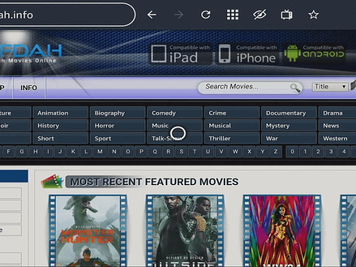Click the Android compatibility badge
The image size is (356, 267).
[x=314, y=53]
